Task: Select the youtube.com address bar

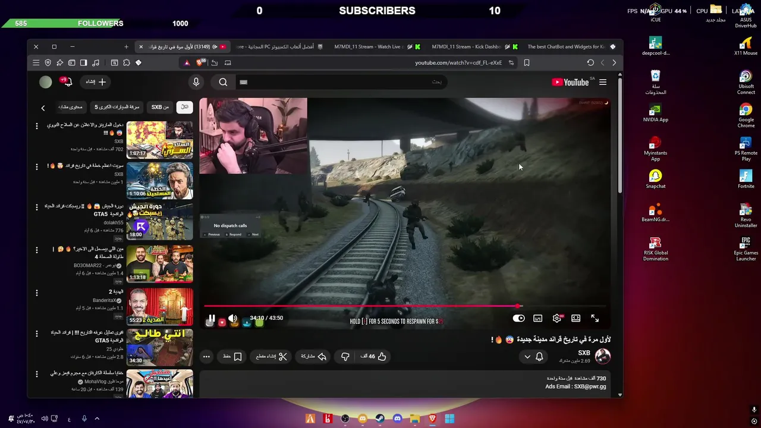Action: click(x=458, y=62)
